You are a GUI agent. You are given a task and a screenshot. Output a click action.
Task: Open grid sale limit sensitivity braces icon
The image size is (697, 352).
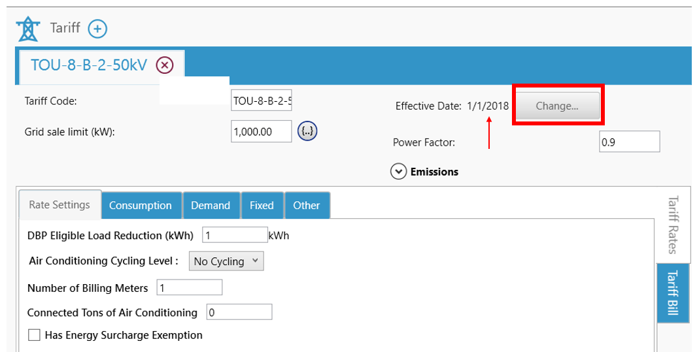[307, 131]
